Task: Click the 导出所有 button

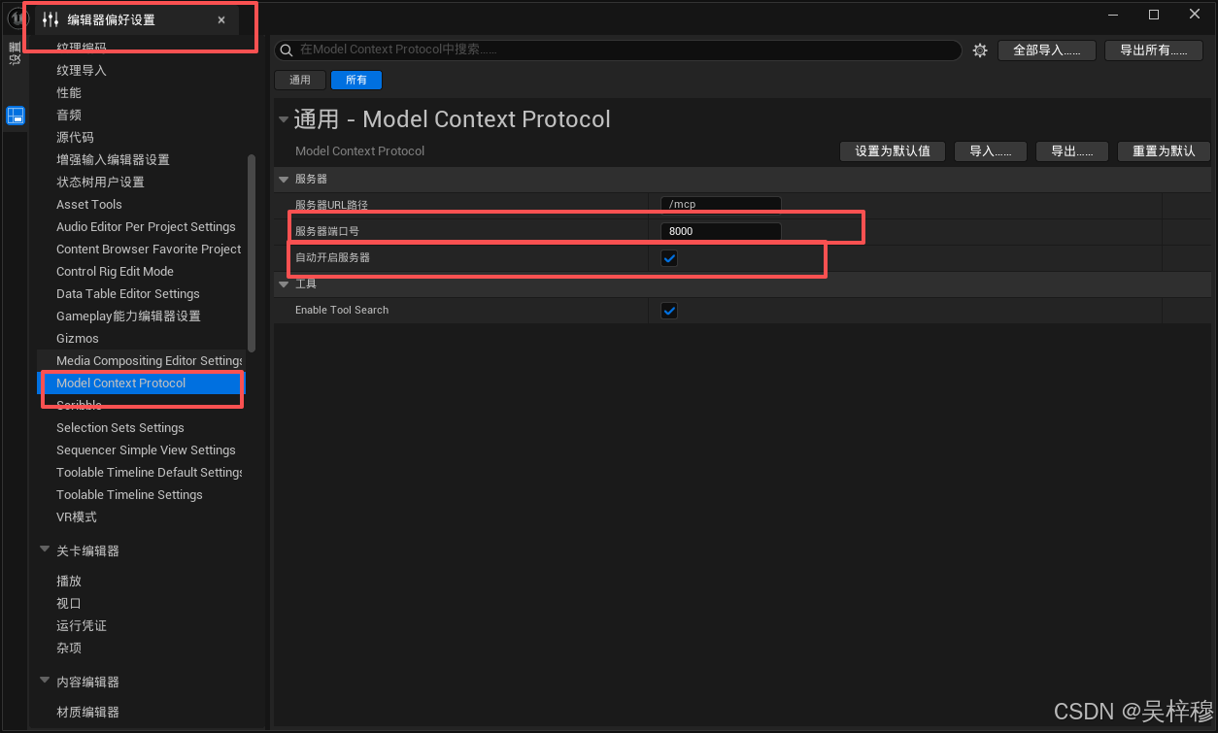Action: [1154, 50]
